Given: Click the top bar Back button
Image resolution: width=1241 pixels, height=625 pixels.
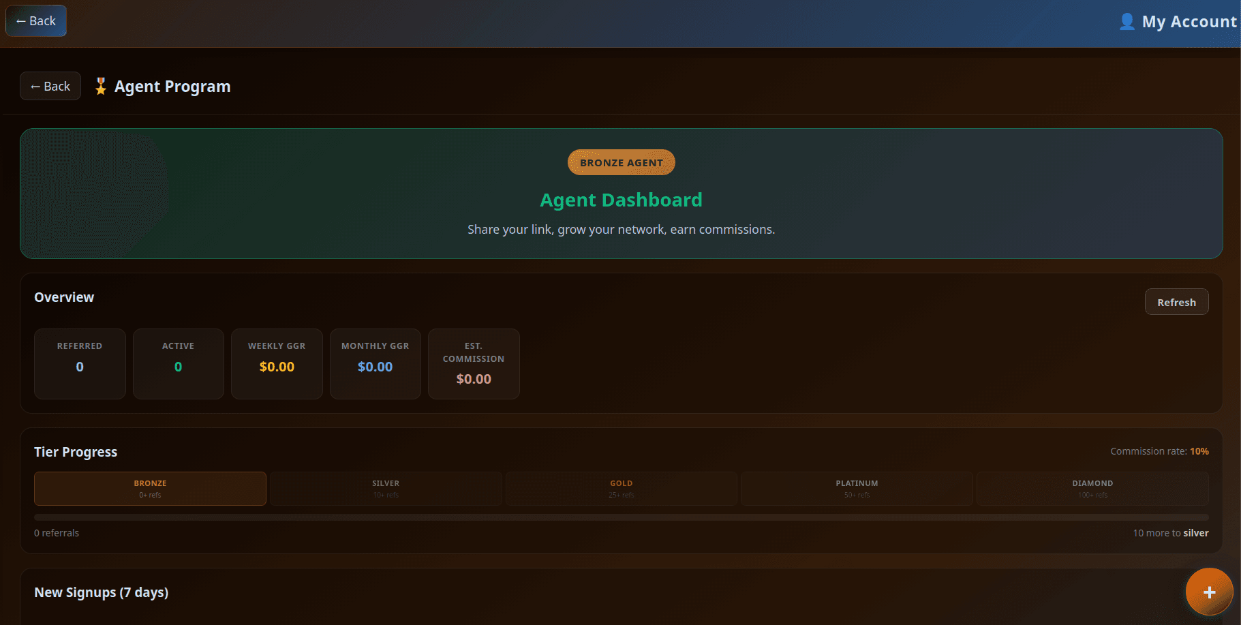Looking at the screenshot, I should (x=36, y=21).
